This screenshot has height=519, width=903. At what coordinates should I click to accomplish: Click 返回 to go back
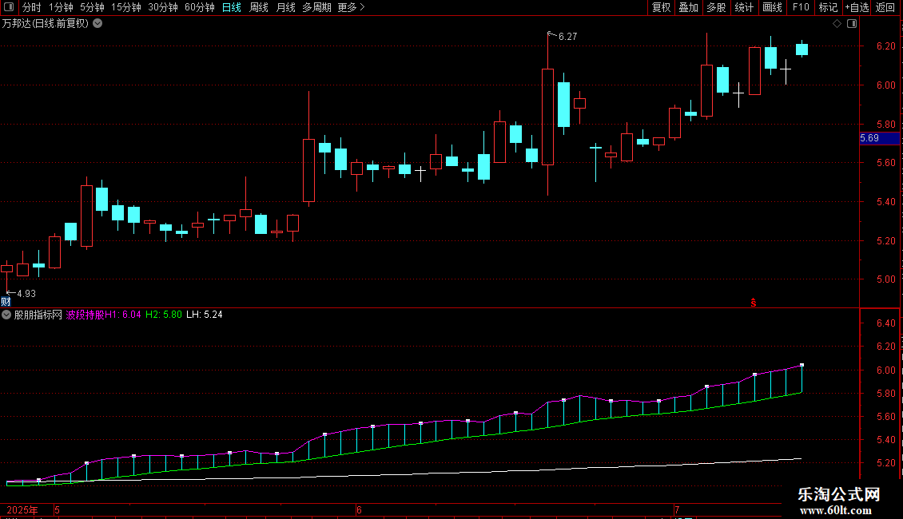[885, 7]
